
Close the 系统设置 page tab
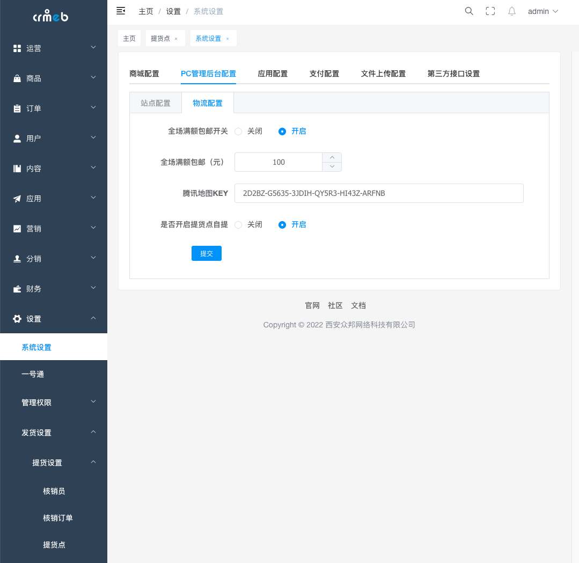(228, 39)
